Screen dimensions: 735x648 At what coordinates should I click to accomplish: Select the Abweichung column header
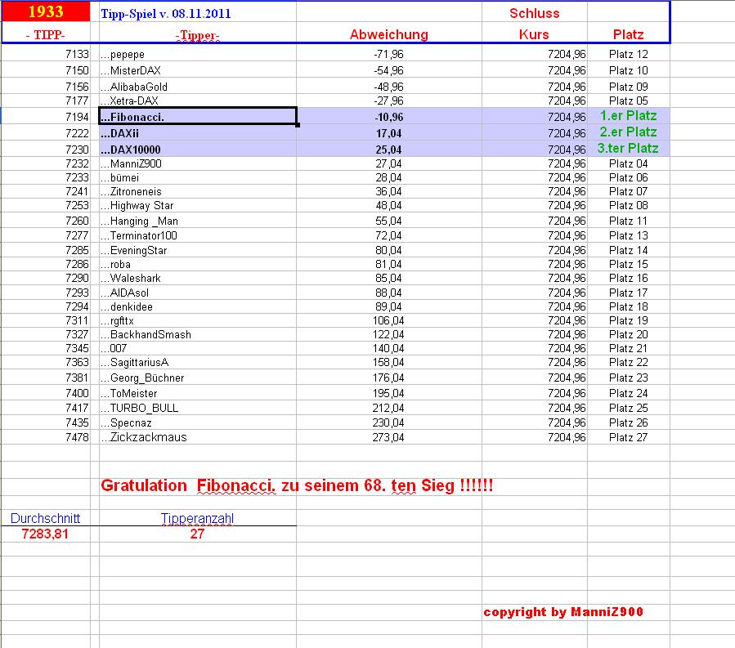coord(388,34)
